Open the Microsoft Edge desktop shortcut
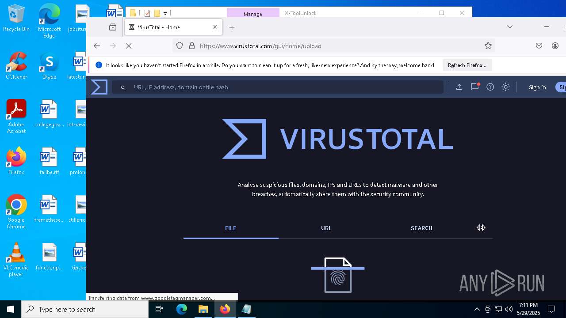The height and width of the screenshot is (318, 566). pyautogui.click(x=49, y=21)
